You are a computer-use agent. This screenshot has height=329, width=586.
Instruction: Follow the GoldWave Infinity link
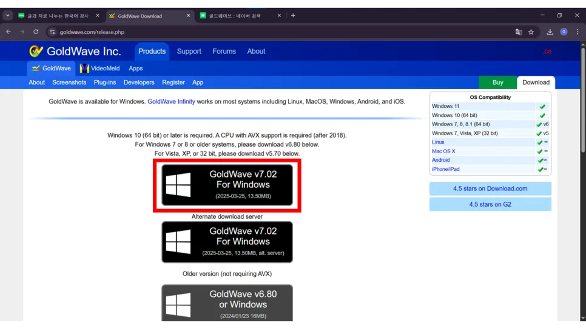point(171,102)
